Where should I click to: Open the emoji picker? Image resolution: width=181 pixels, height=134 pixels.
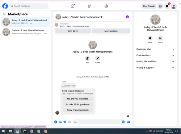(x=123, y=122)
